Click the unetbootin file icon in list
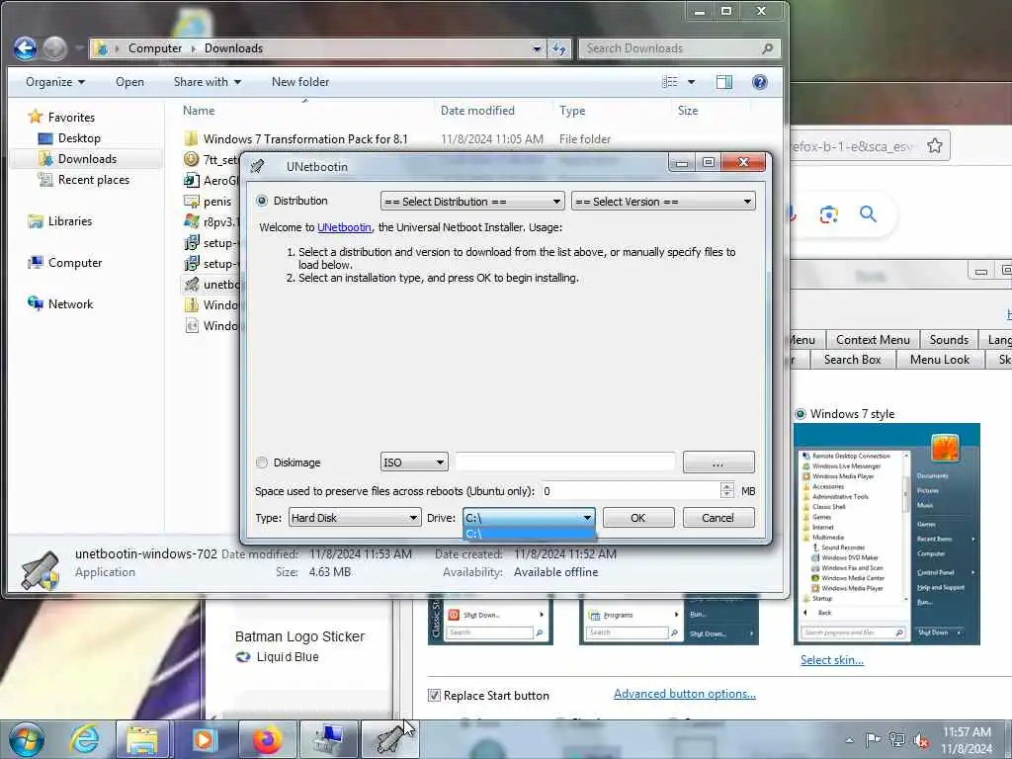 point(191,284)
